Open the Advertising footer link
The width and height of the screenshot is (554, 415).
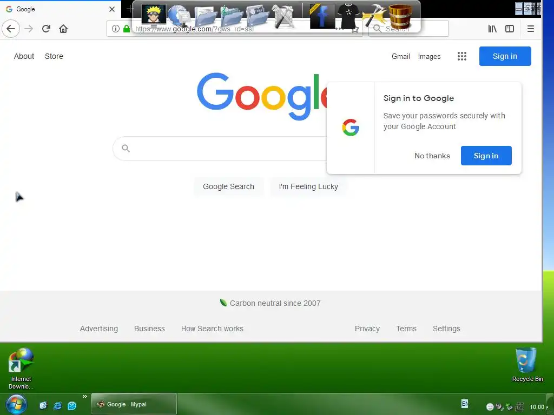(99, 329)
